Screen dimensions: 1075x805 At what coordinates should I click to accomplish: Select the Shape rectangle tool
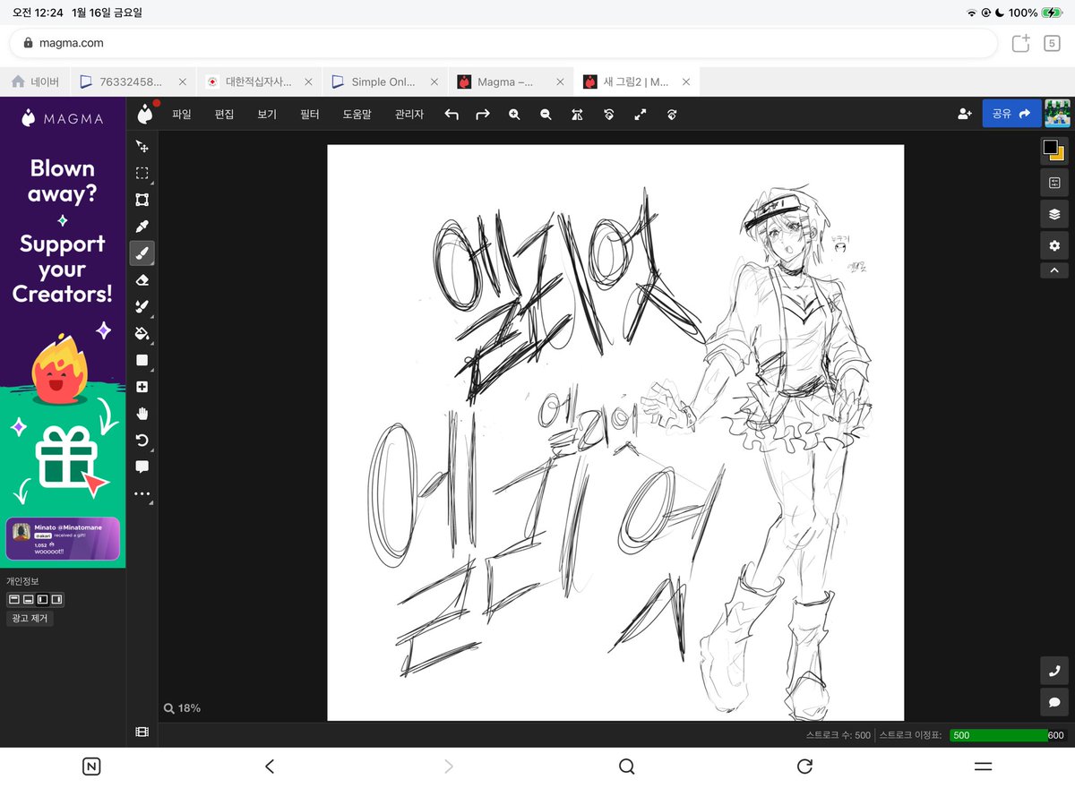[x=142, y=360]
